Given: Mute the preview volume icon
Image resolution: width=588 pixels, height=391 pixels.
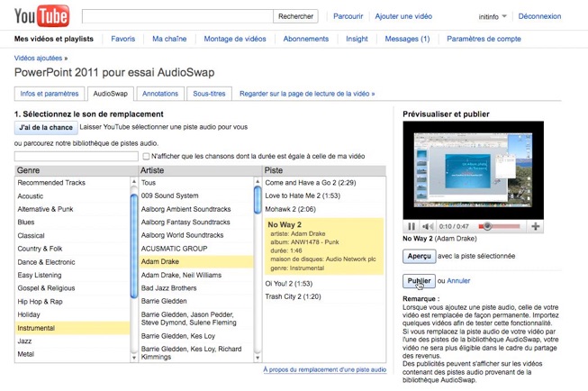Looking at the screenshot, I should (x=428, y=226).
